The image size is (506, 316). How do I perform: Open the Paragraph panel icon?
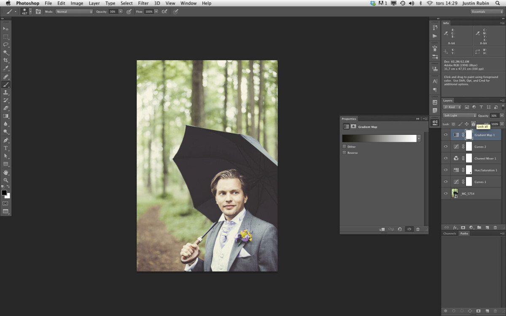click(x=435, y=90)
